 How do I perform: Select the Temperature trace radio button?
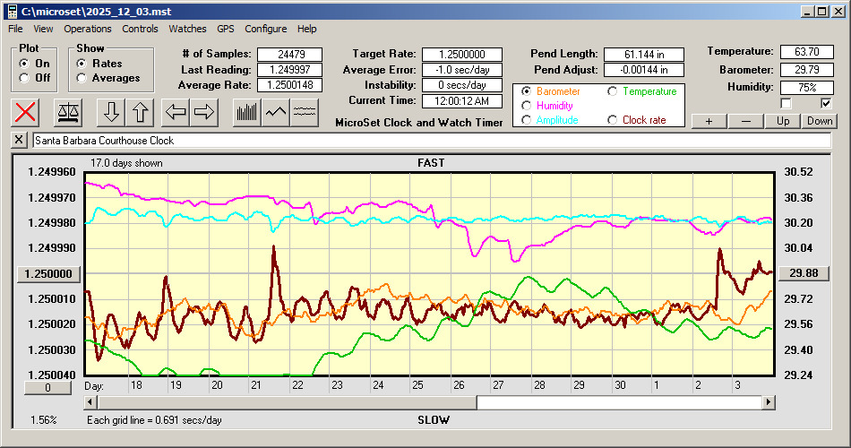[613, 91]
